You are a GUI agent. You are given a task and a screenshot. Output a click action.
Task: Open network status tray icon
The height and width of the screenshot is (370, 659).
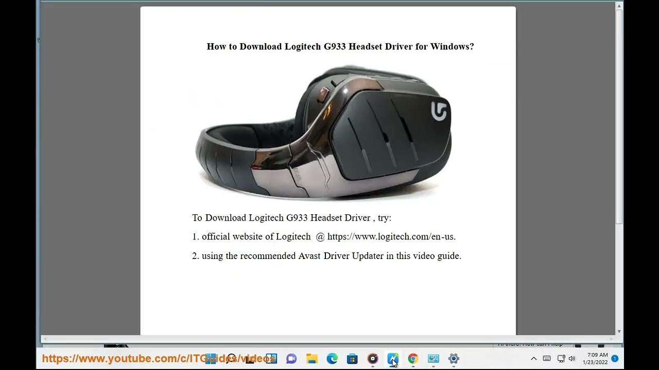coord(561,359)
